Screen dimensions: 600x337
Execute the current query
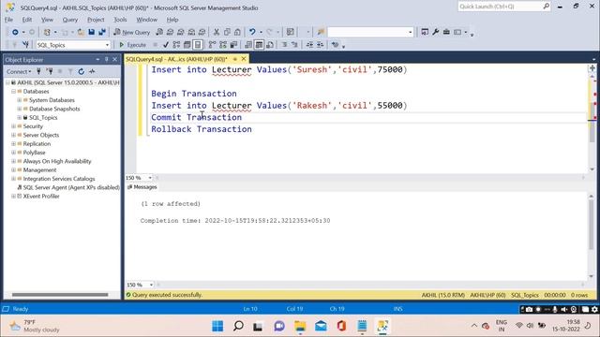point(132,45)
